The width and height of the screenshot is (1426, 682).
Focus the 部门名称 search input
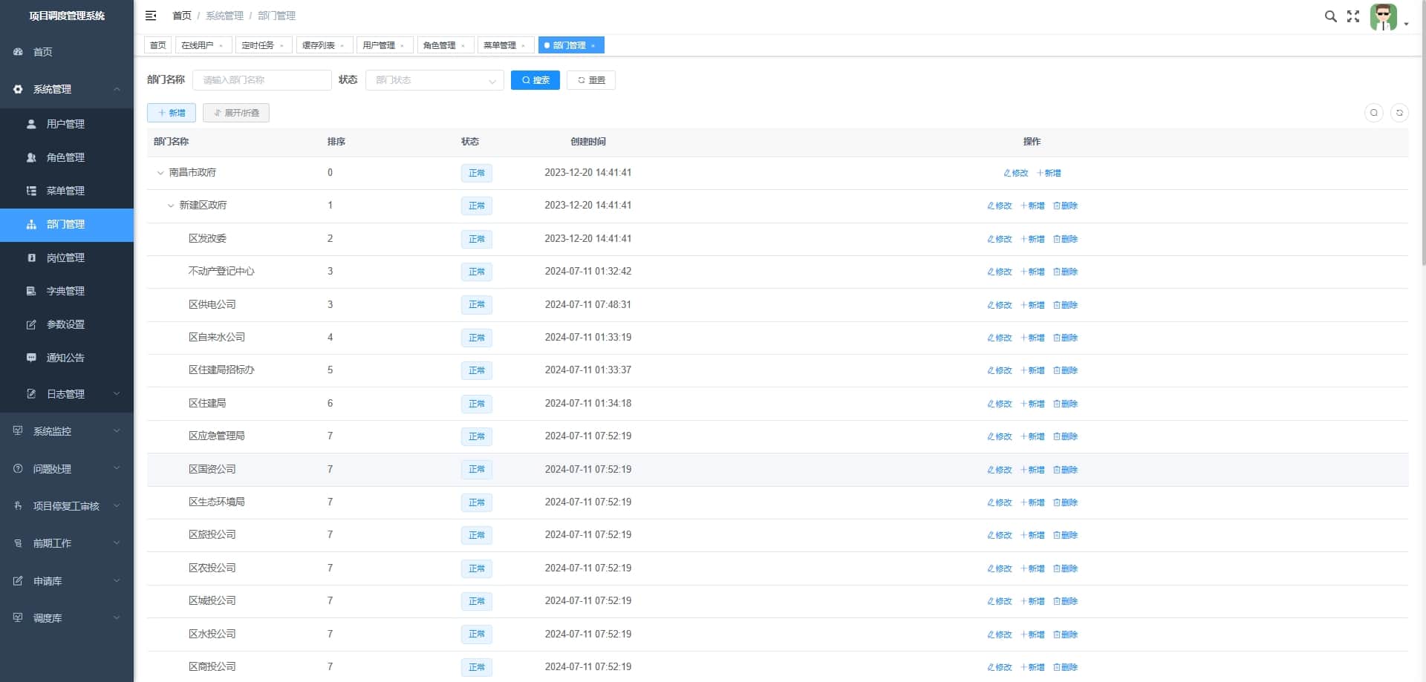(262, 80)
